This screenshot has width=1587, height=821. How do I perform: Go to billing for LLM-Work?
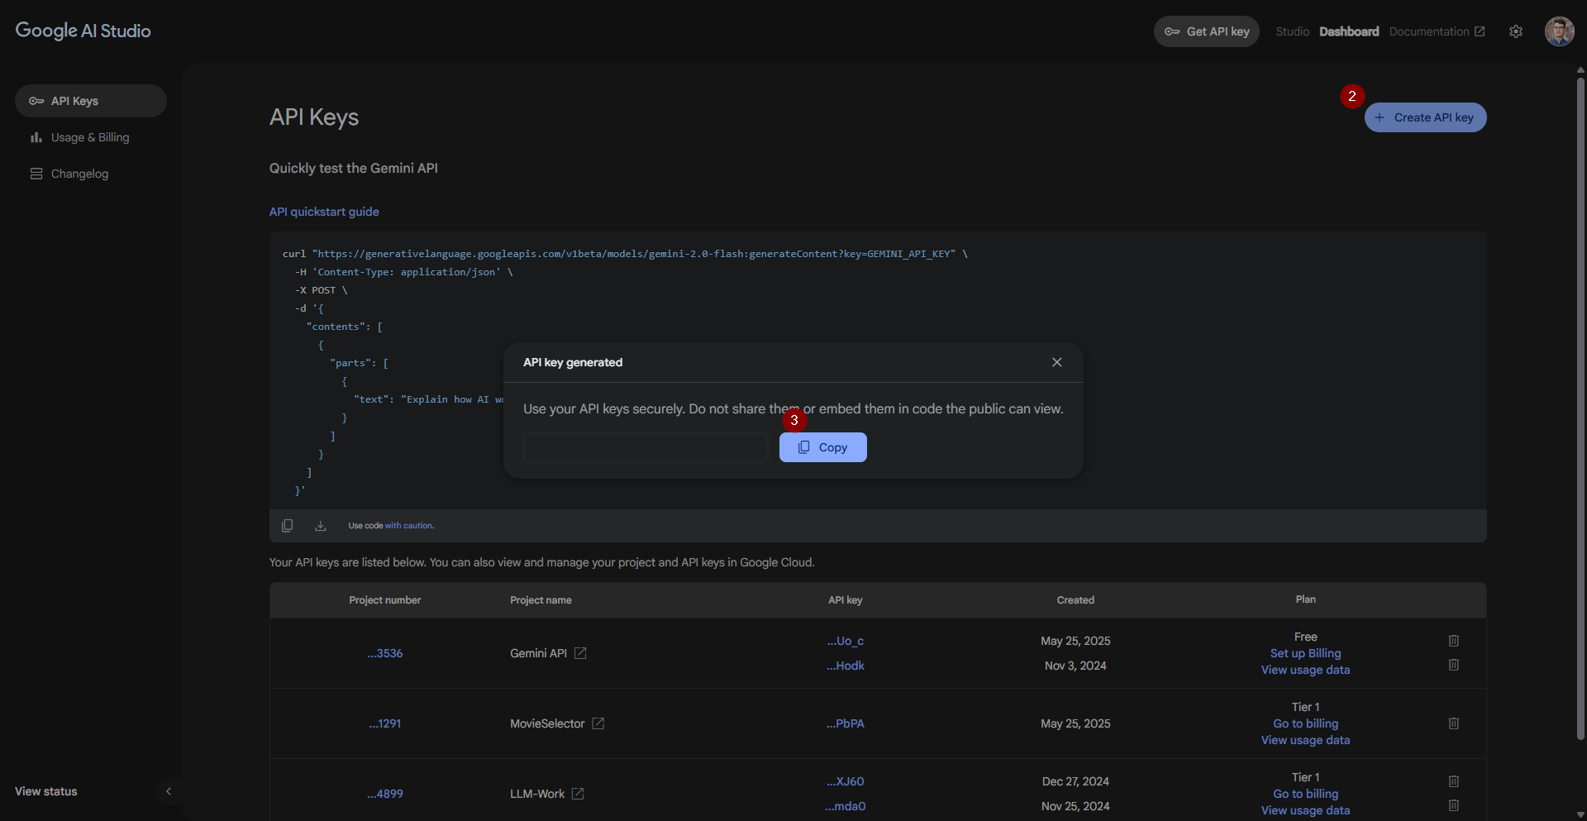(x=1305, y=794)
